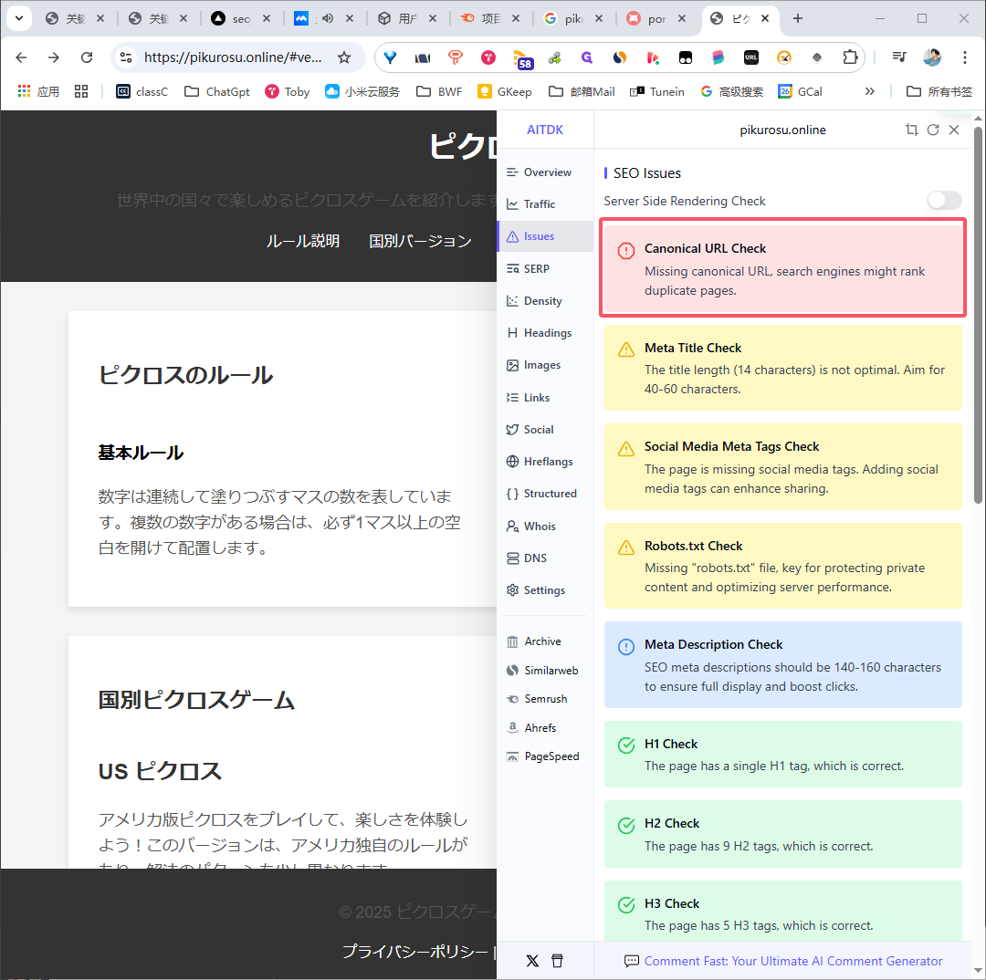Open PageSpeed for this site
Viewport: 986px width, 980px height.
click(x=544, y=756)
